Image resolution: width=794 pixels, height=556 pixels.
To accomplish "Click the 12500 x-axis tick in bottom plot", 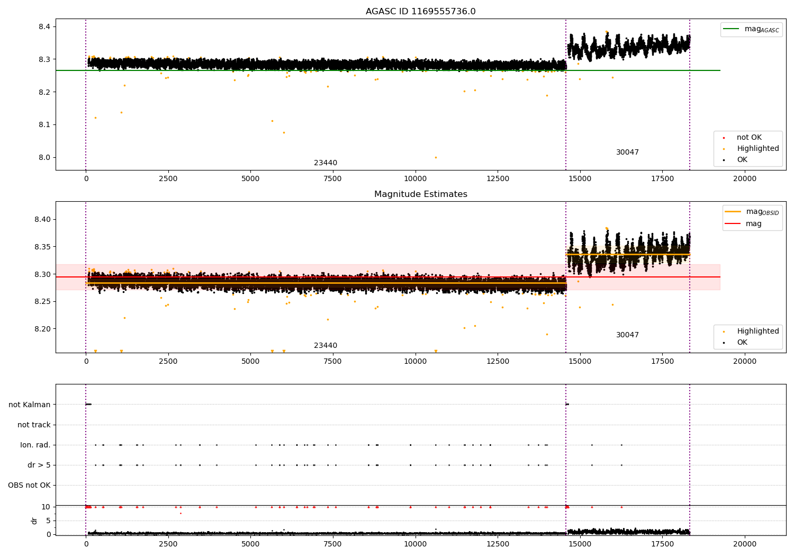I will 498,544.
